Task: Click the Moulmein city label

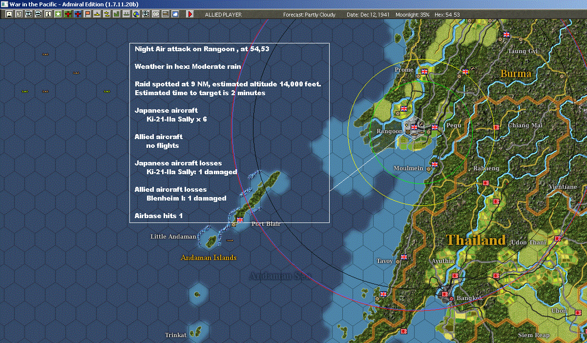Action: point(408,168)
